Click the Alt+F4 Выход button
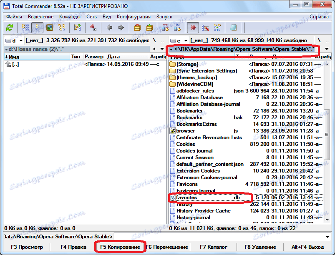 pyautogui.click(x=307, y=247)
